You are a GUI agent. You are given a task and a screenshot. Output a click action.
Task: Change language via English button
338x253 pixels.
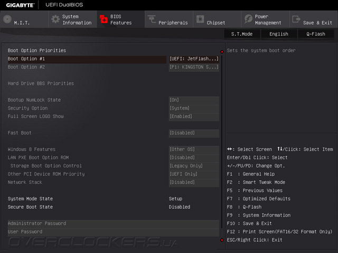[x=279, y=34]
